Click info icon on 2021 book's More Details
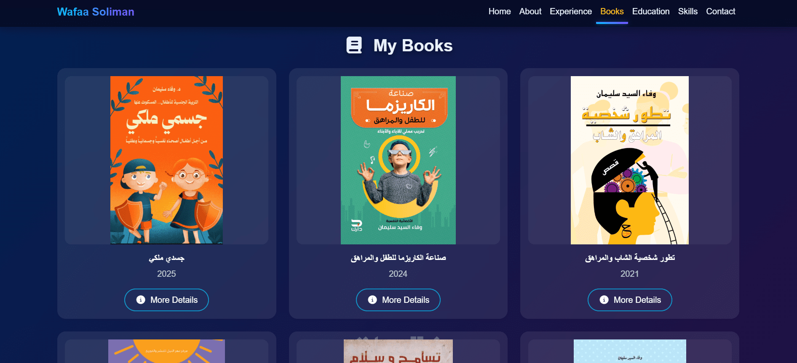The width and height of the screenshot is (797, 363). 604,300
